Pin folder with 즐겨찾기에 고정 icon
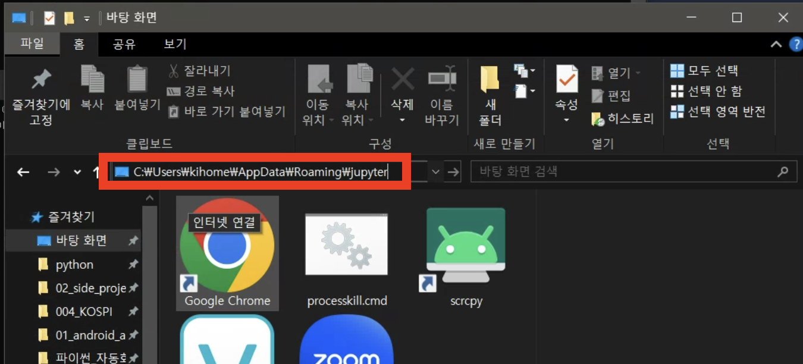Viewport: 803px width, 364px height. (x=41, y=96)
